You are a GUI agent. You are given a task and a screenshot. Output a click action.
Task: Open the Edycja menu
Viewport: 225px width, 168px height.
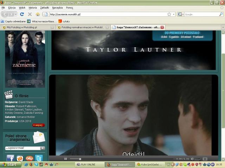(x=12, y=8)
